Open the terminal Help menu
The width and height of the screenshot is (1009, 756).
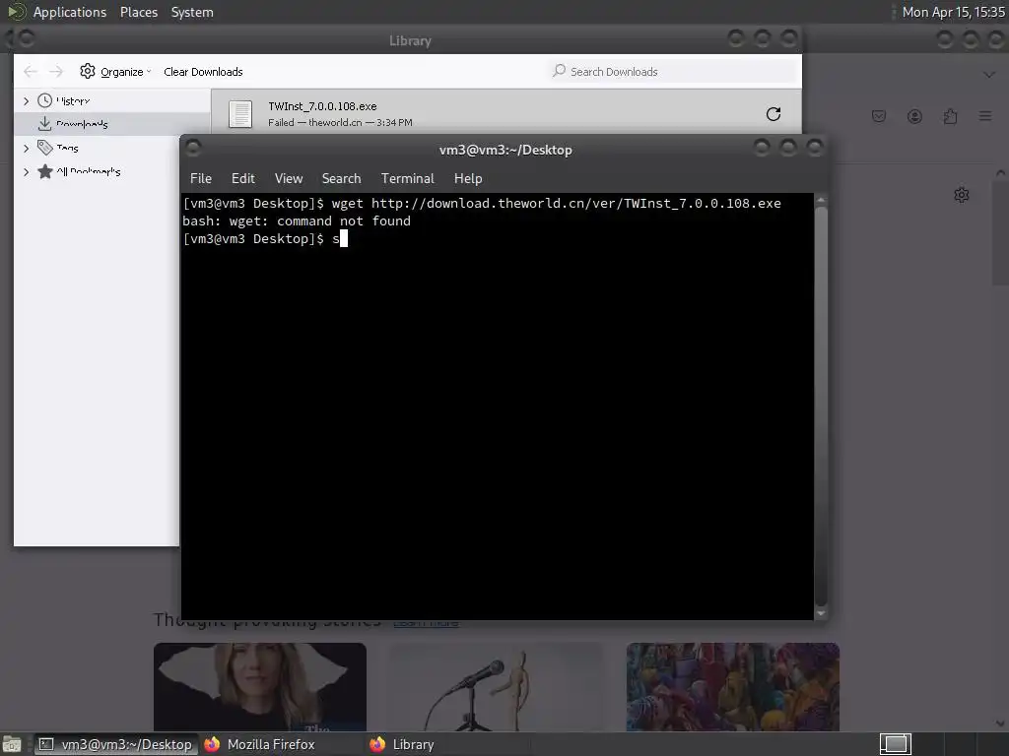point(468,178)
